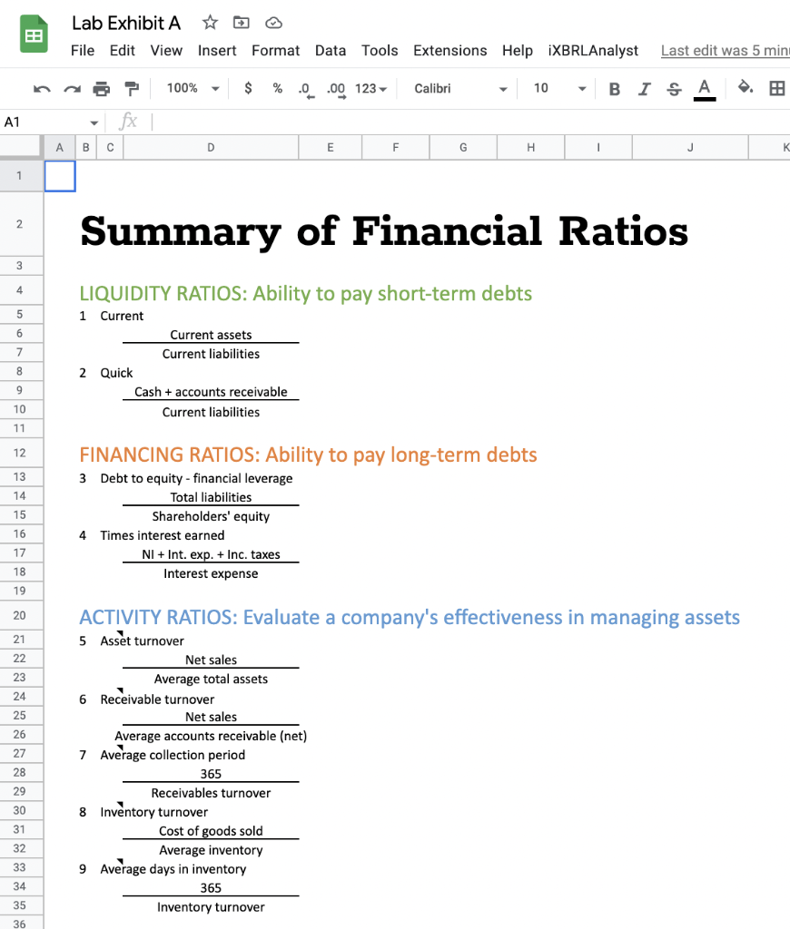Select the Paint format tool

tap(132, 89)
